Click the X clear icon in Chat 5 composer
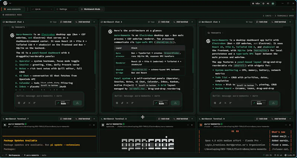 tap(225, 103)
